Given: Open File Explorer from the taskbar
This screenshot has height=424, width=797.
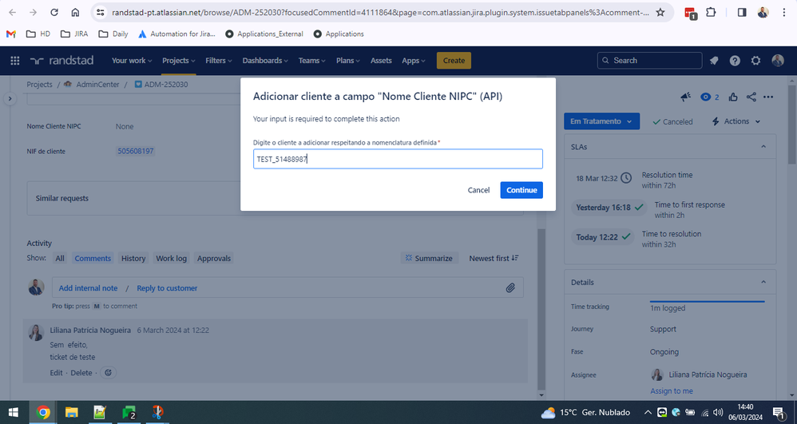Looking at the screenshot, I should (x=72, y=412).
